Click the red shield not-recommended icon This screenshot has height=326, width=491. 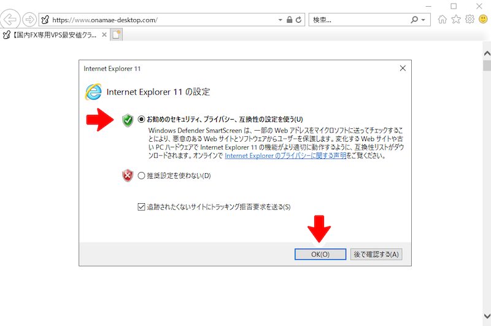coord(128,176)
